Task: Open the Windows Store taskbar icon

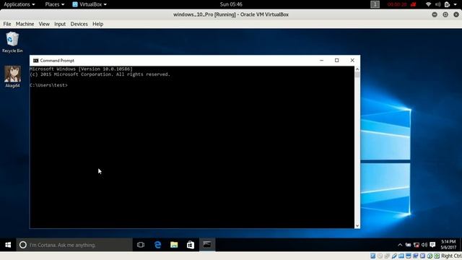Action: [x=191, y=245]
